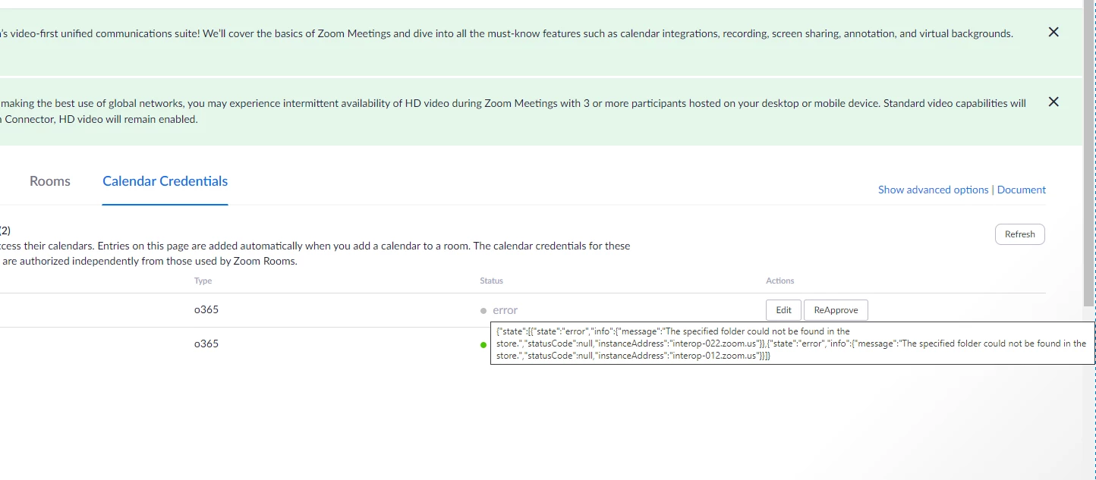Click the page vertical scrollbar
The image size is (1096, 480).
click(x=1089, y=152)
